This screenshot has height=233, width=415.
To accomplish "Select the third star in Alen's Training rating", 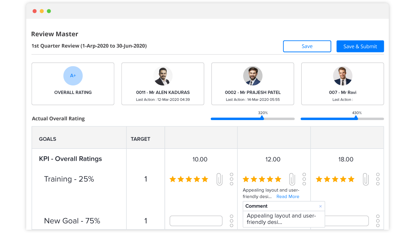I will [189, 179].
